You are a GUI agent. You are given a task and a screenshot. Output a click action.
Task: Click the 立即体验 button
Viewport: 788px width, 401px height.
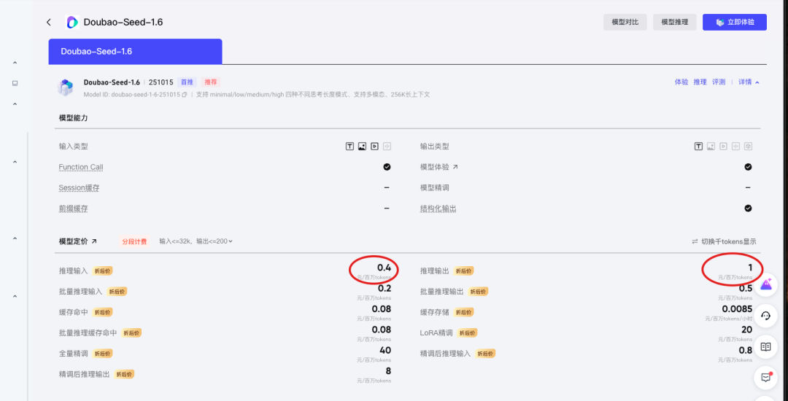(x=735, y=23)
